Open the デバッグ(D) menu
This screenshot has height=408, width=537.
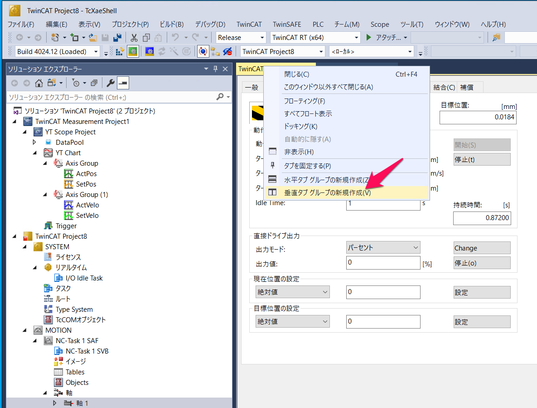pos(210,25)
